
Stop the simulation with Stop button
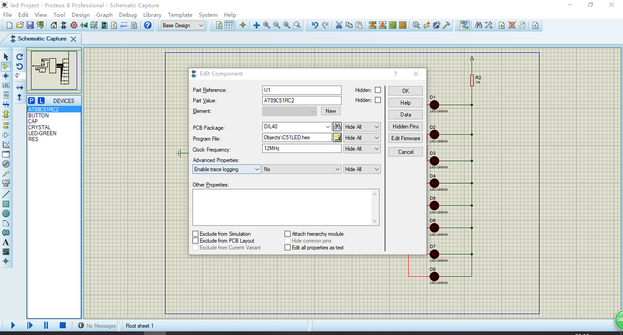point(62,325)
